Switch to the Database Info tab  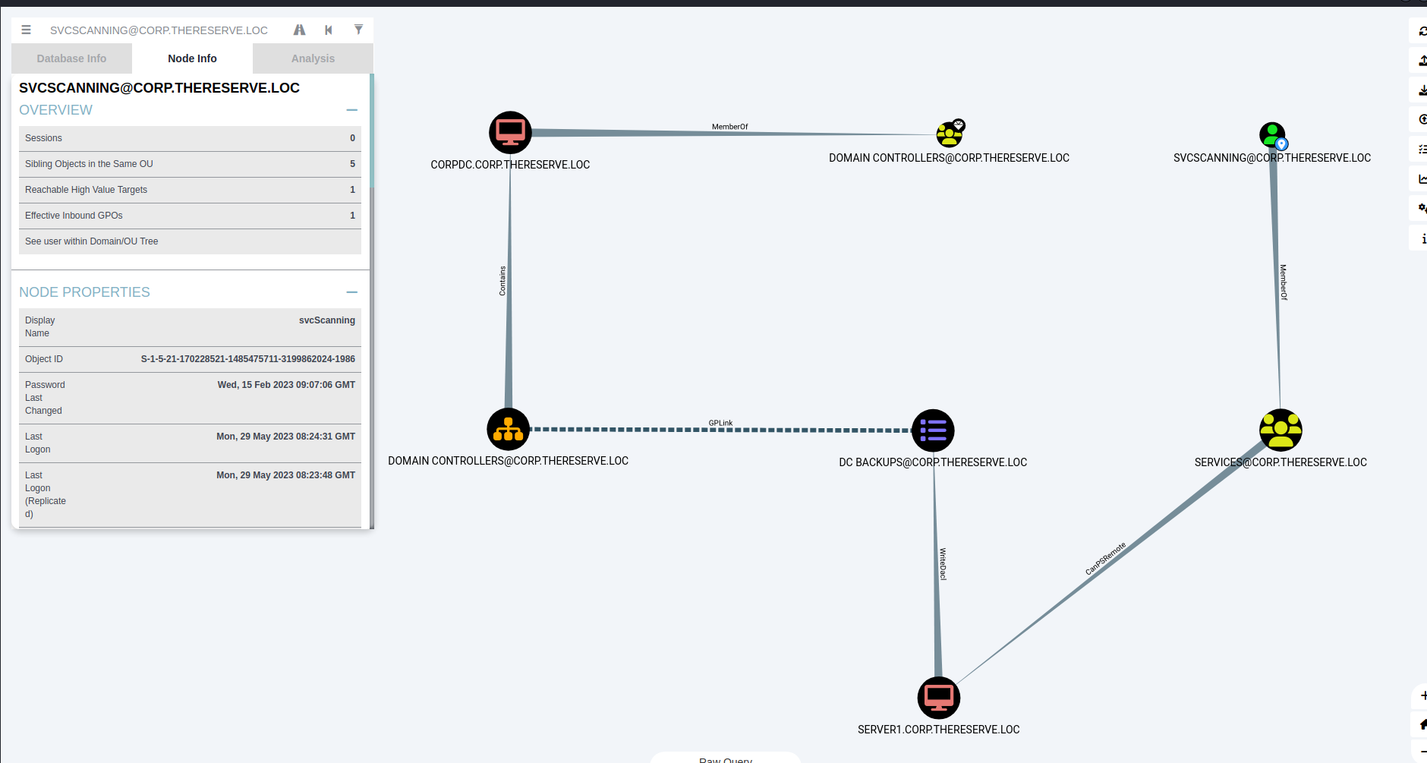71,58
